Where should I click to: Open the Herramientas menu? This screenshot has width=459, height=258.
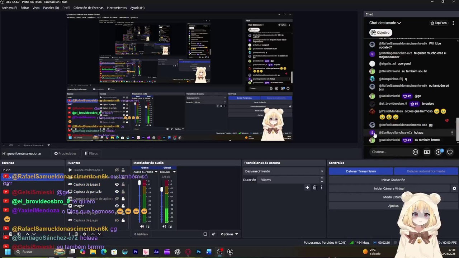pos(117,8)
